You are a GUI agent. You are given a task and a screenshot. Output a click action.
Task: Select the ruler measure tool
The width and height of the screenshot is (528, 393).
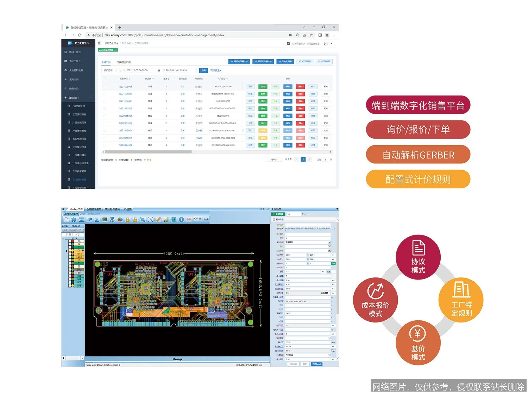pos(159,220)
